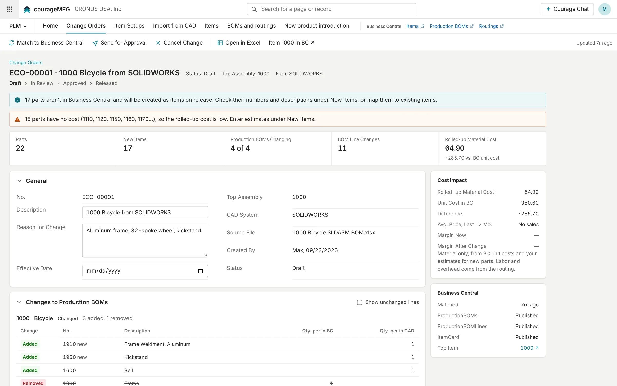This screenshot has height=386, width=617.
Task: Open the Item 1000 in BC link
Action: 292,43
